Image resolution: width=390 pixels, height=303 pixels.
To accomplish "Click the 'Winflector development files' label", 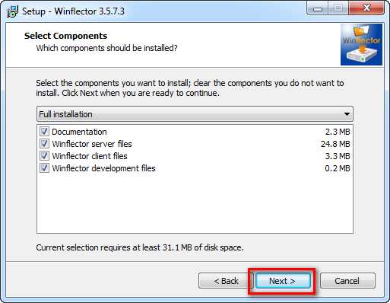I will (x=103, y=168).
